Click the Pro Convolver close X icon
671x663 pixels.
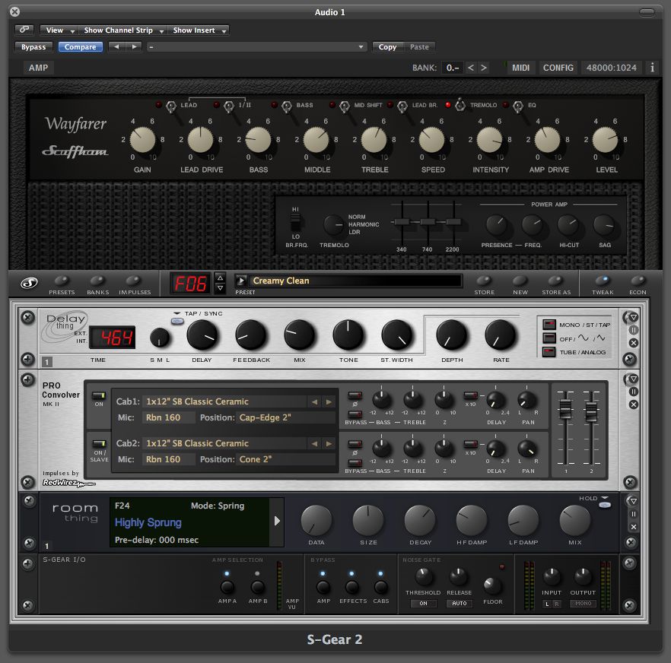634,404
